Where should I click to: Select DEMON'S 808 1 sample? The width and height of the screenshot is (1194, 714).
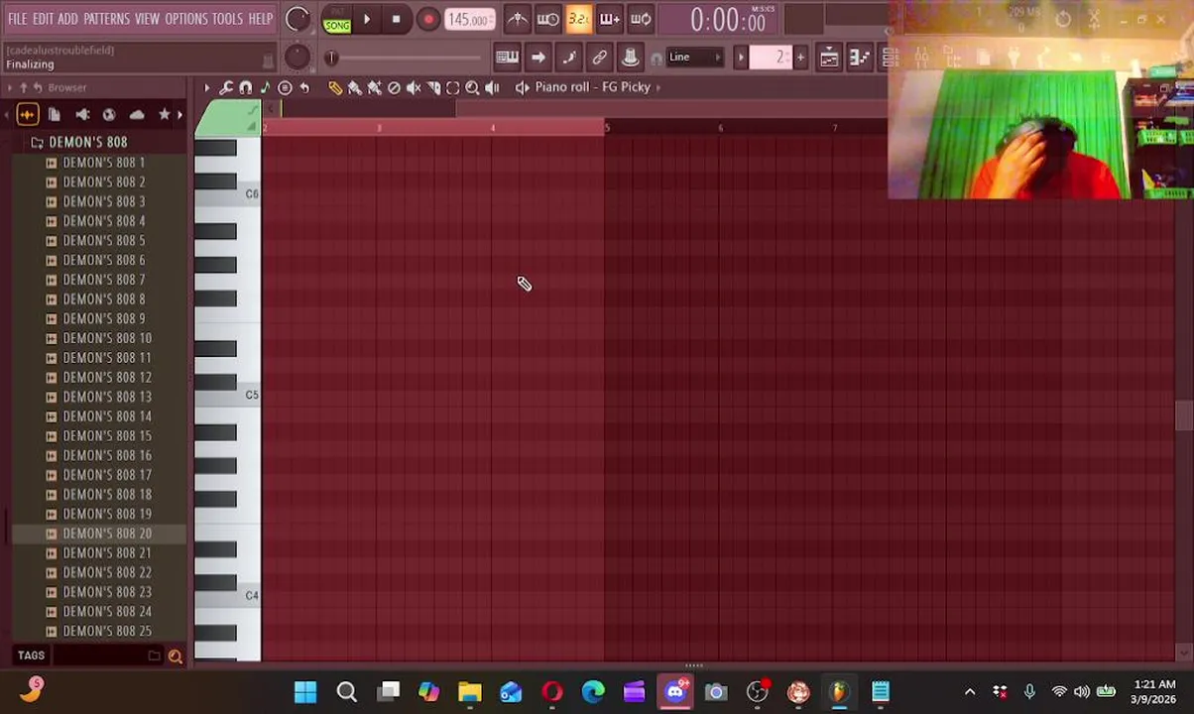tap(103, 163)
